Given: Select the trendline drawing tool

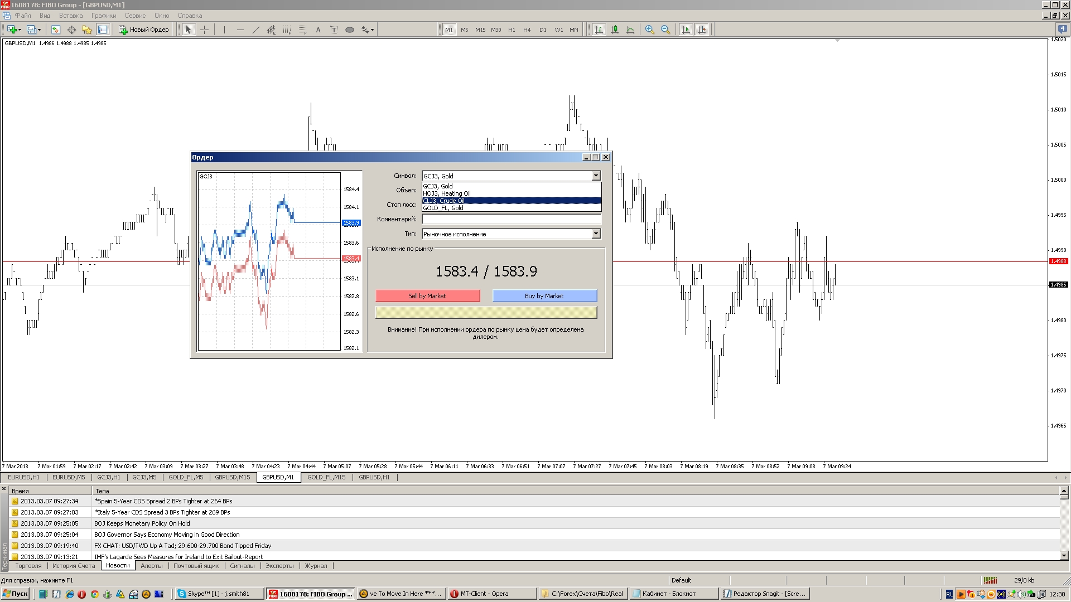Looking at the screenshot, I should click(x=256, y=30).
